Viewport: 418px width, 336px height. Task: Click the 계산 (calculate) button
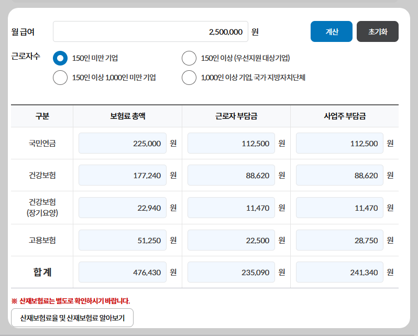(332, 31)
